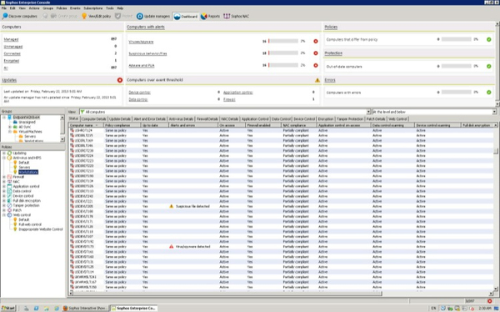Click the Suspicious behavior/files link
Screen dimensions: 500x312
(147, 53)
